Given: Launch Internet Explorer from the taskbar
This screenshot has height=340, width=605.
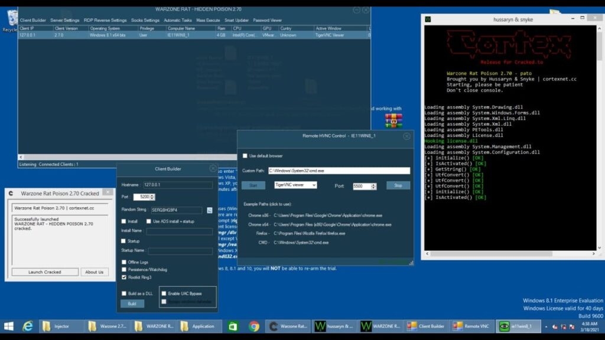Looking at the screenshot, I should coord(28,326).
